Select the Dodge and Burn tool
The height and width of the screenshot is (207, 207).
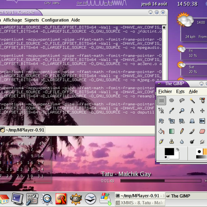[192, 142]
